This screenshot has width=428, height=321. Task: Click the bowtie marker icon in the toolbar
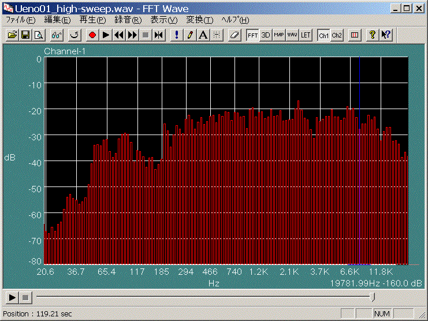pos(159,35)
